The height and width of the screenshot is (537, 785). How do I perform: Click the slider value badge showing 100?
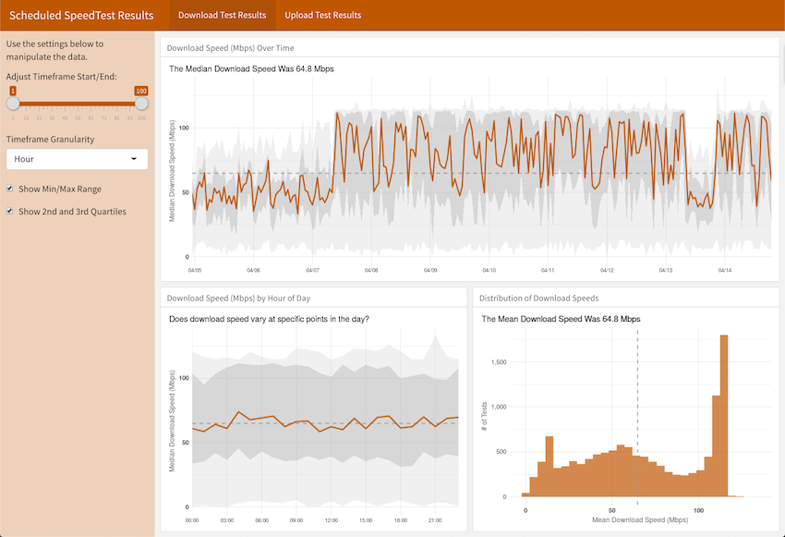[x=141, y=91]
